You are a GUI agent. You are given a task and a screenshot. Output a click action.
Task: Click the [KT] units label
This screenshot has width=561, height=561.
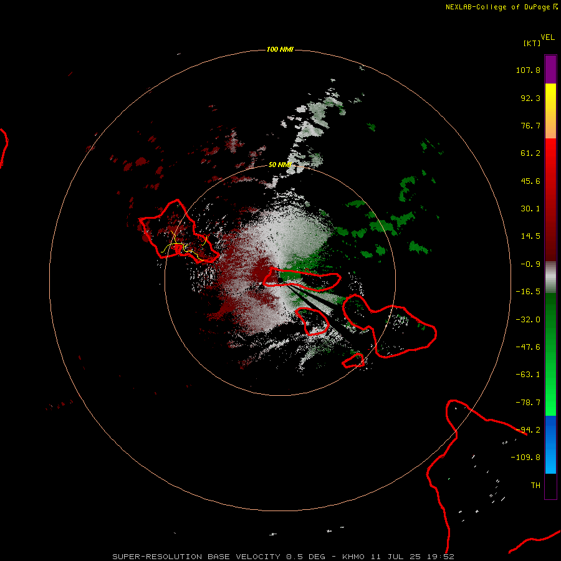pos(532,43)
